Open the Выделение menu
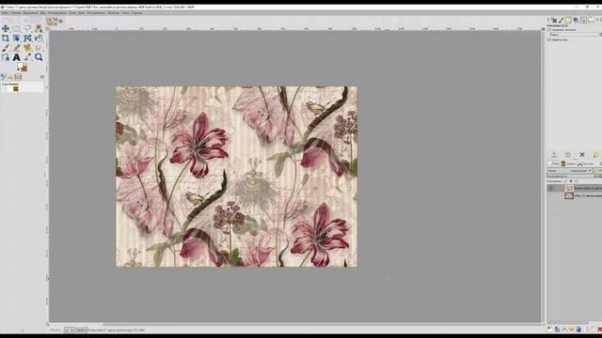This screenshot has height=338, width=602. tap(31, 12)
